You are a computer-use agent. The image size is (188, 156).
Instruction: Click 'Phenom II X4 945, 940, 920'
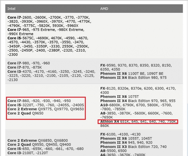pyautogui.click(x=126, y=143)
